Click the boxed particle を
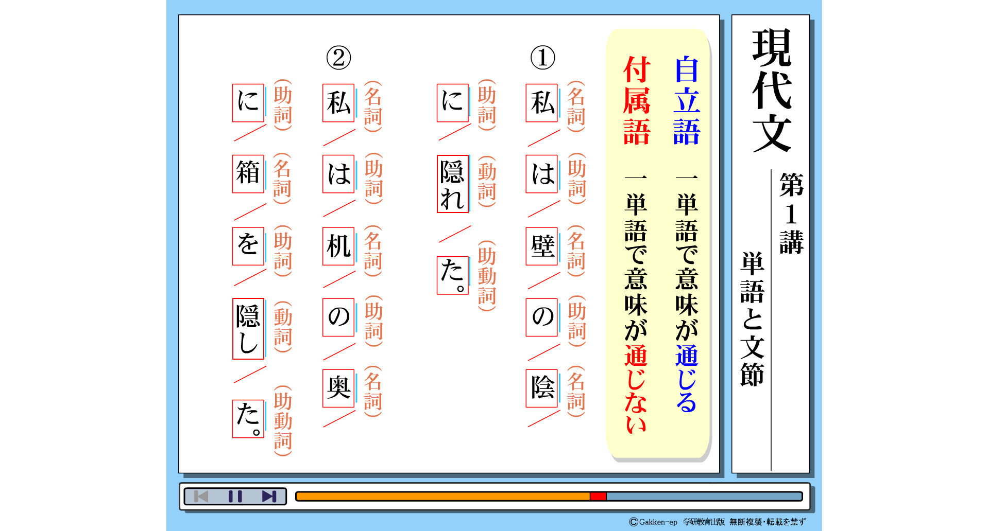Viewport: 988px width, 531px height. pyautogui.click(x=248, y=246)
